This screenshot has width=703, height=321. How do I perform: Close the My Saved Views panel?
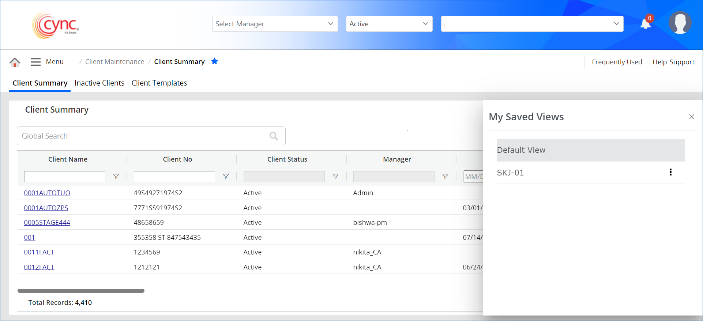pyautogui.click(x=691, y=117)
